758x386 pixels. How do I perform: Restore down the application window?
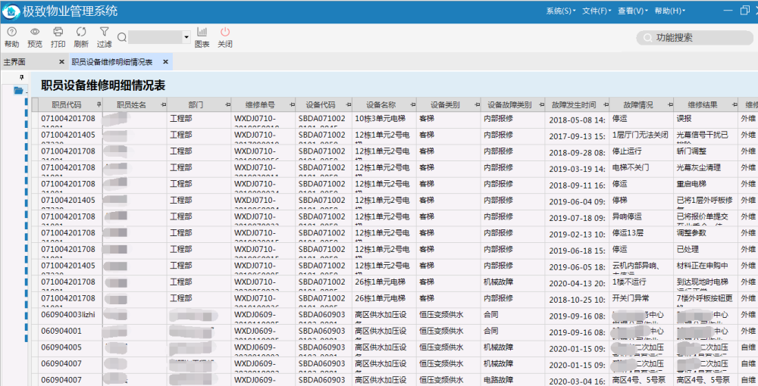pyautogui.click(x=744, y=11)
